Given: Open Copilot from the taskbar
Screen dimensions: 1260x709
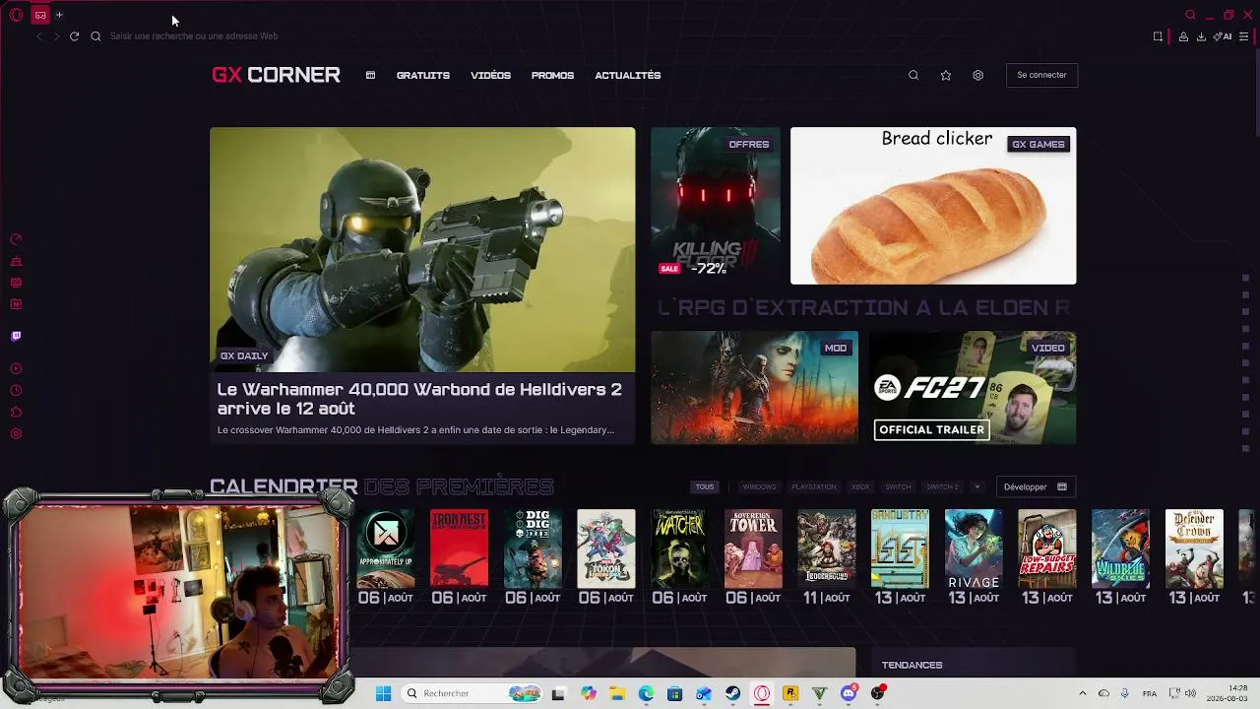Looking at the screenshot, I should click(589, 693).
